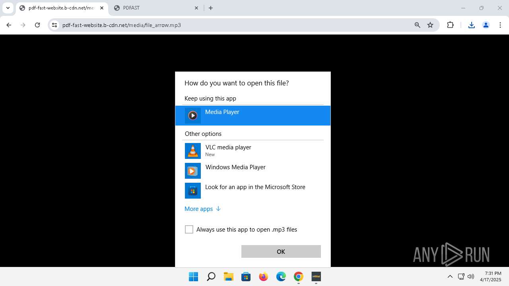Select Media Player app option

coord(253,116)
